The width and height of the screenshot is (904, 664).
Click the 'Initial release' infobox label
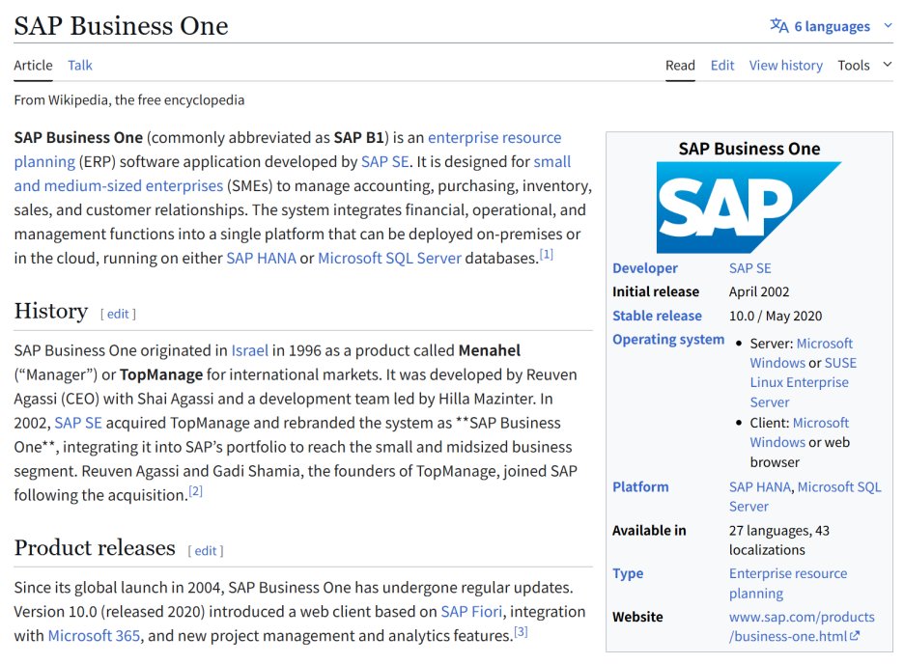656,292
